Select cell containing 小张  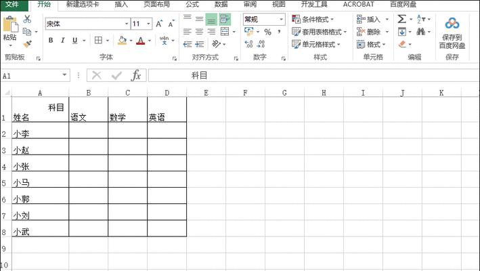point(40,163)
